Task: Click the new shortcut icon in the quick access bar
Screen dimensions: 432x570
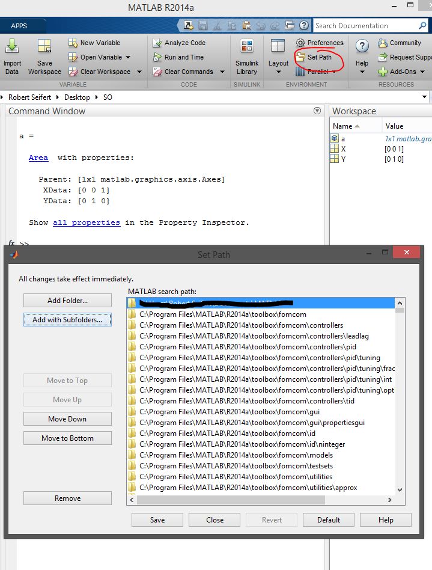Action: 188,25
